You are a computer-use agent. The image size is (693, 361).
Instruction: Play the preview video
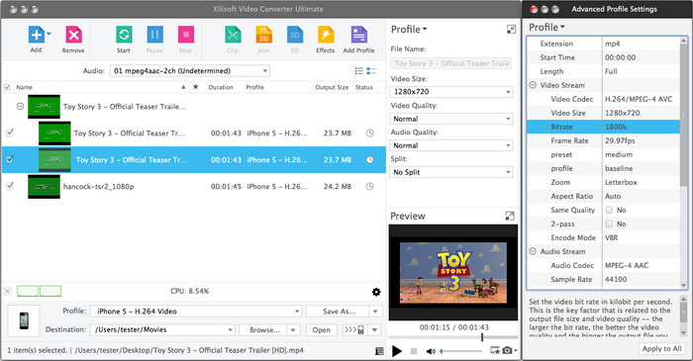[x=397, y=351]
